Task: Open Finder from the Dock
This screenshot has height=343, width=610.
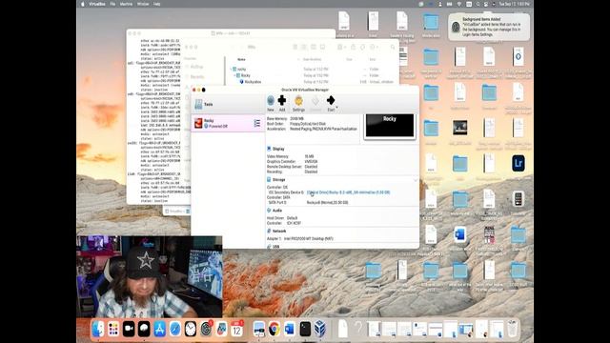Action: pyautogui.click(x=98, y=329)
